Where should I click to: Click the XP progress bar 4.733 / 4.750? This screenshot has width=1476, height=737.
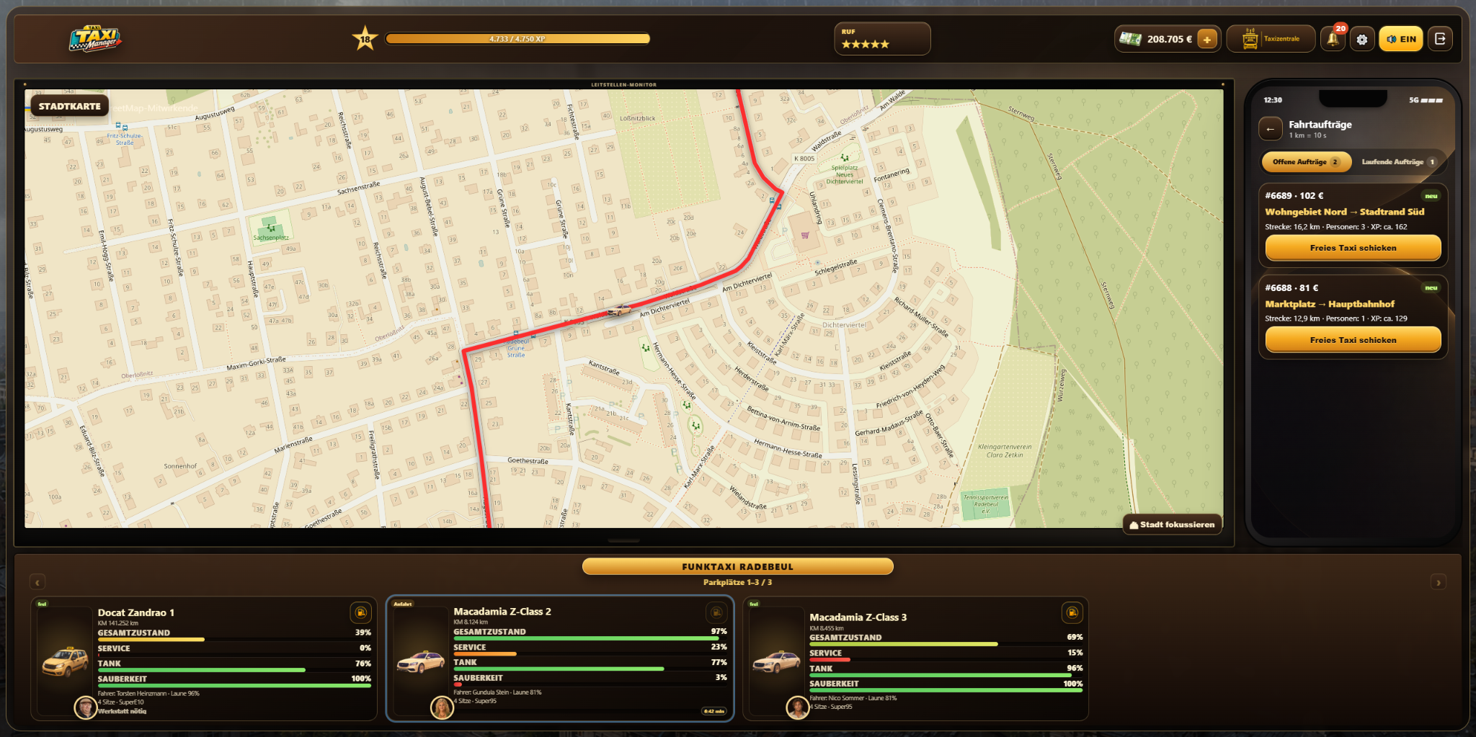pos(517,39)
